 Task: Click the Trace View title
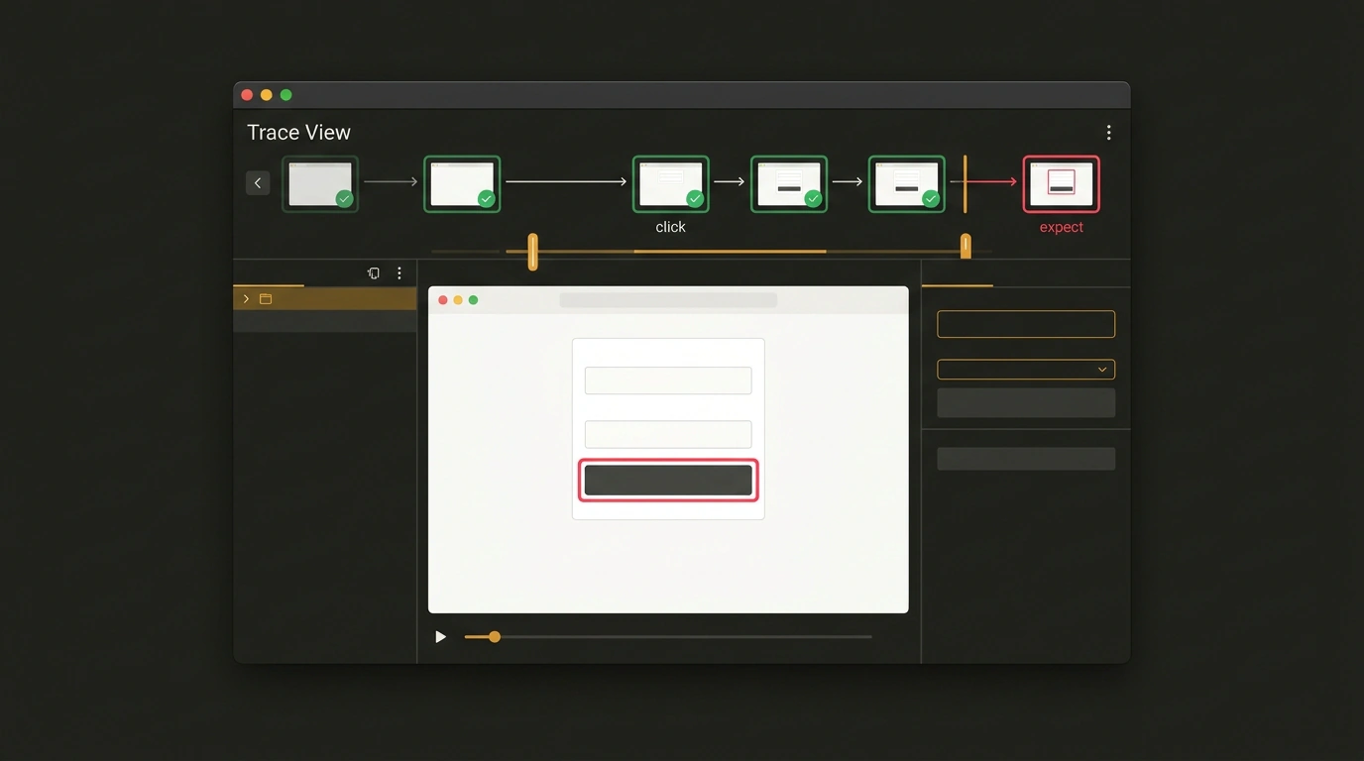pos(298,133)
